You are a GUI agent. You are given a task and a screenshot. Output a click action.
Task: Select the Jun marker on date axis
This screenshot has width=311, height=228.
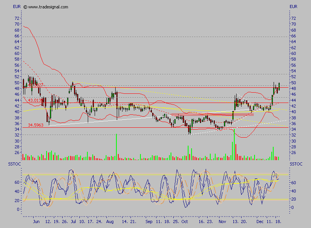[36, 221]
